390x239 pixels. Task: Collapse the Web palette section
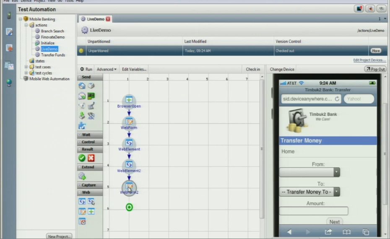coord(80,192)
